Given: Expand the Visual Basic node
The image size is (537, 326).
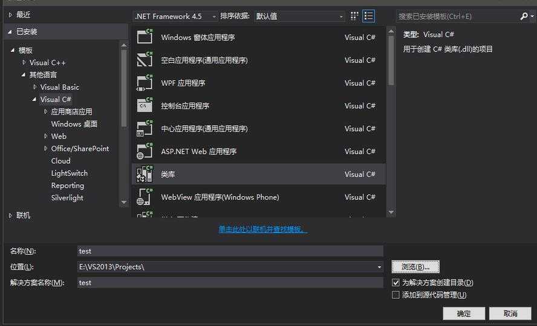Looking at the screenshot, I should (x=34, y=87).
